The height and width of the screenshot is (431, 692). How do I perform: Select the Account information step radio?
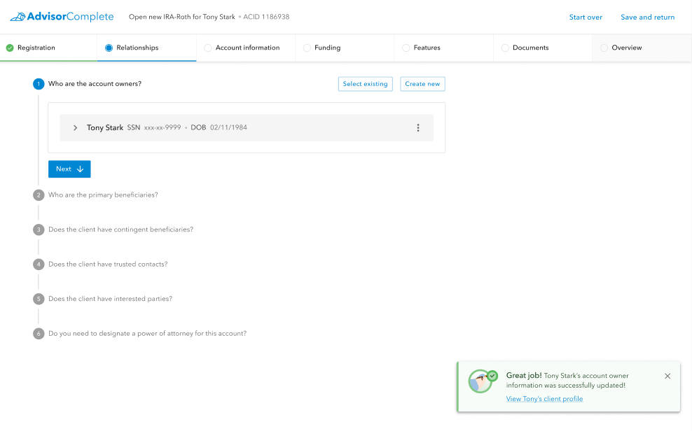click(x=208, y=48)
